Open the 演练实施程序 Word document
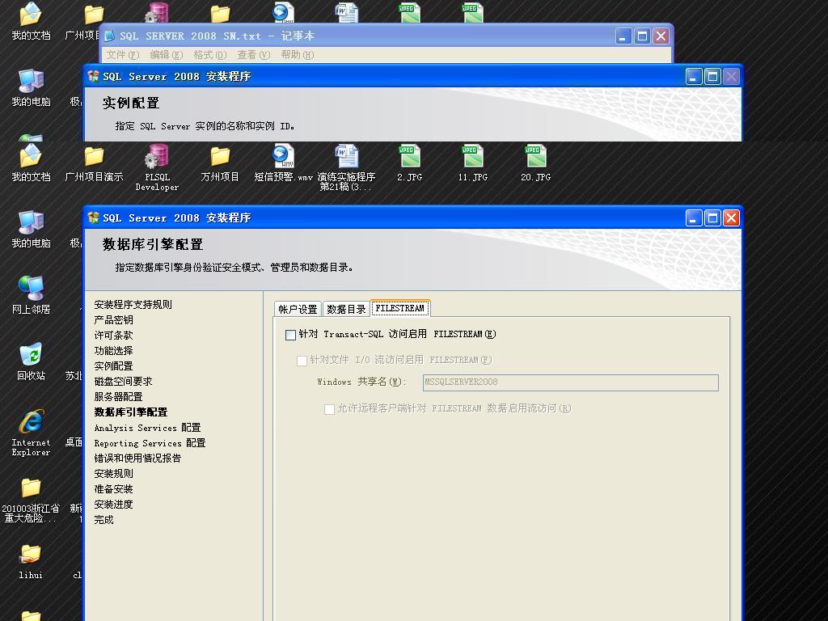Viewport: 828px width, 621px height. tap(346, 158)
